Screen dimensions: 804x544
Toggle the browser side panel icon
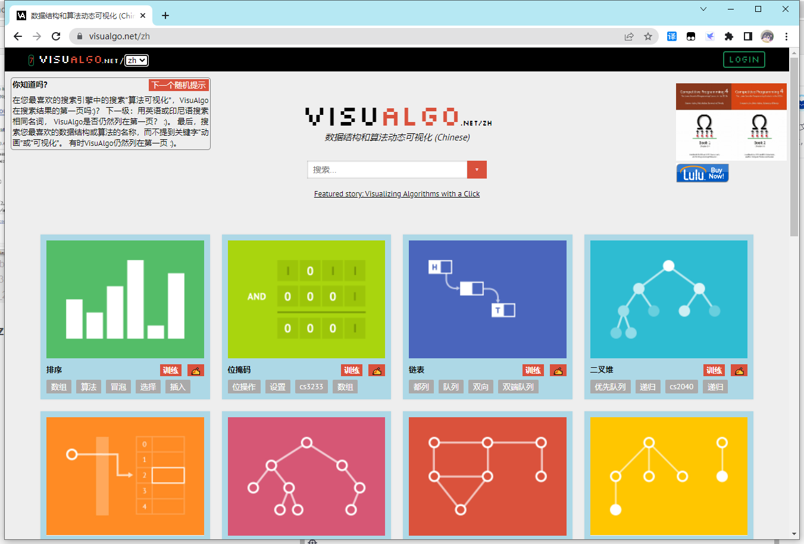pyautogui.click(x=748, y=36)
